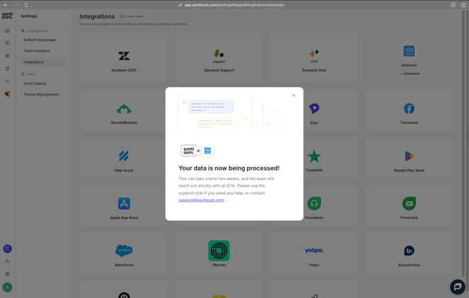This screenshot has width=469, height=298.
Task: Select Default Homepage in settings menu
Action: coord(40,40)
